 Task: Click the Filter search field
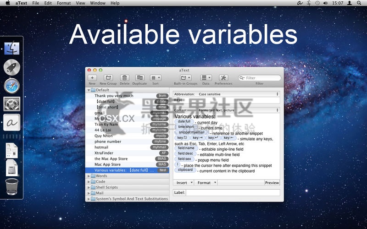(260, 78)
